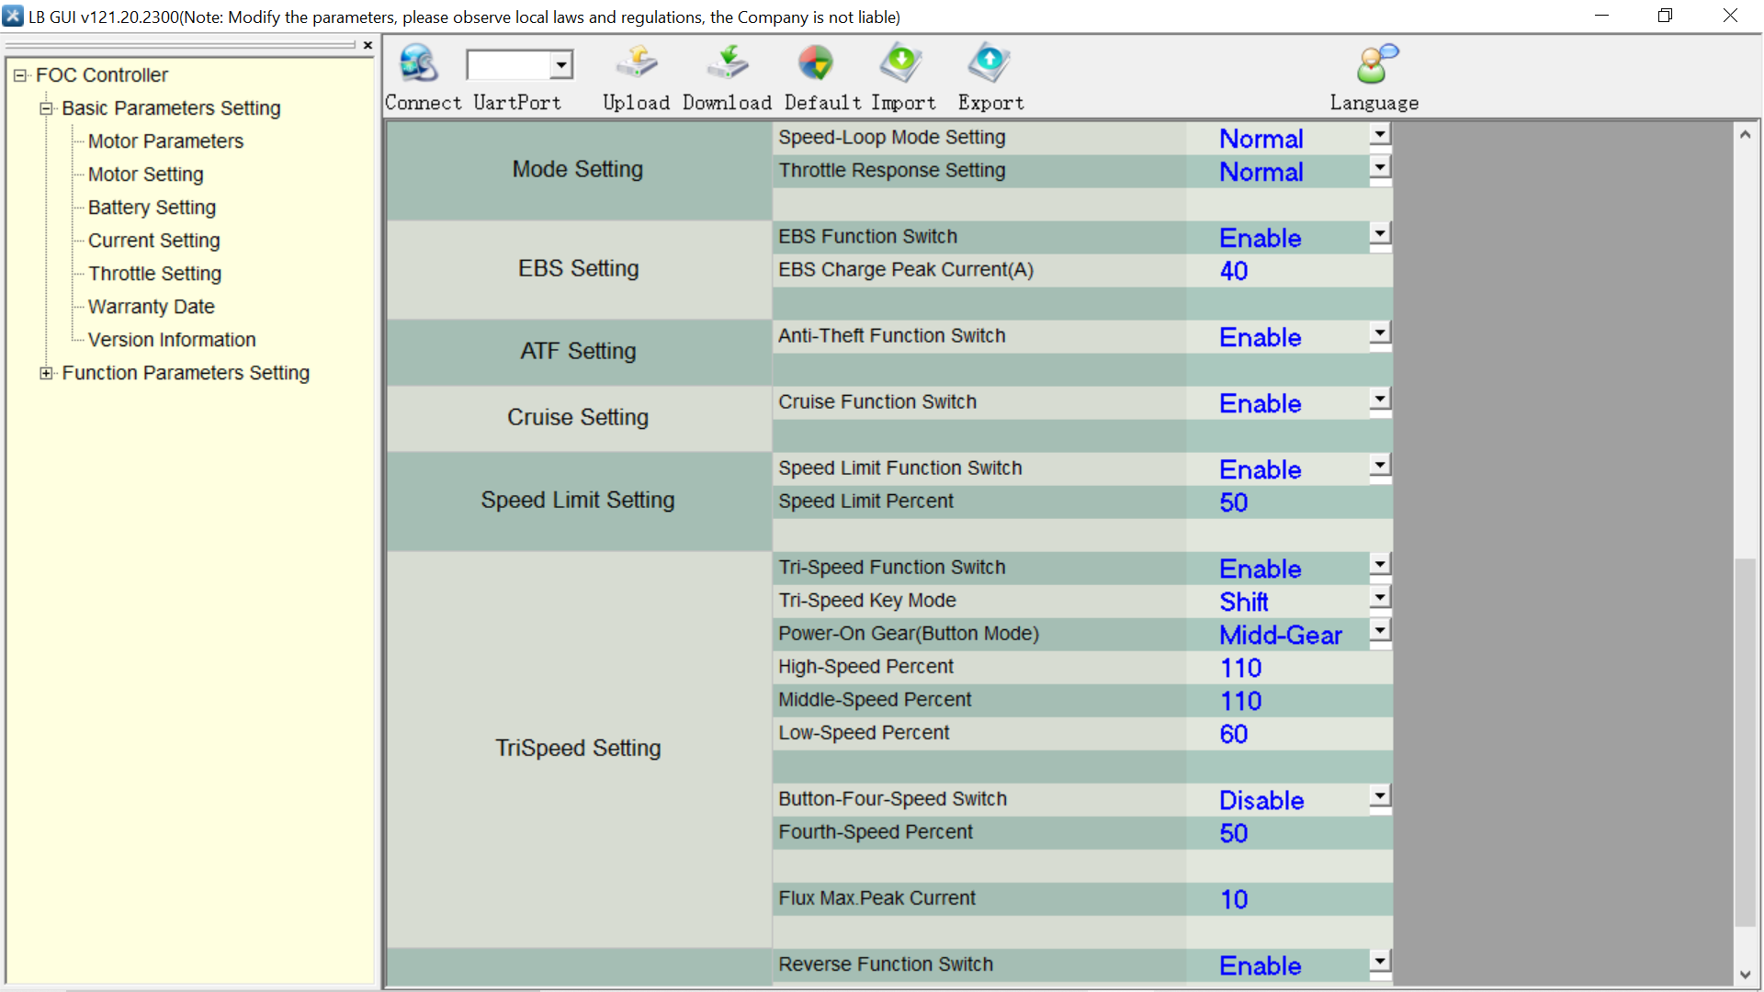Viewport: 1764px width, 992px height.
Task: Click the Import toolbar icon
Action: click(901, 64)
